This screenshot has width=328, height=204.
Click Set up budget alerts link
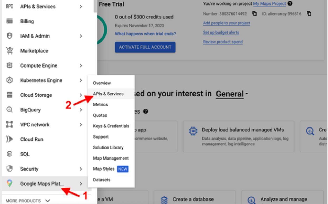[x=221, y=32]
